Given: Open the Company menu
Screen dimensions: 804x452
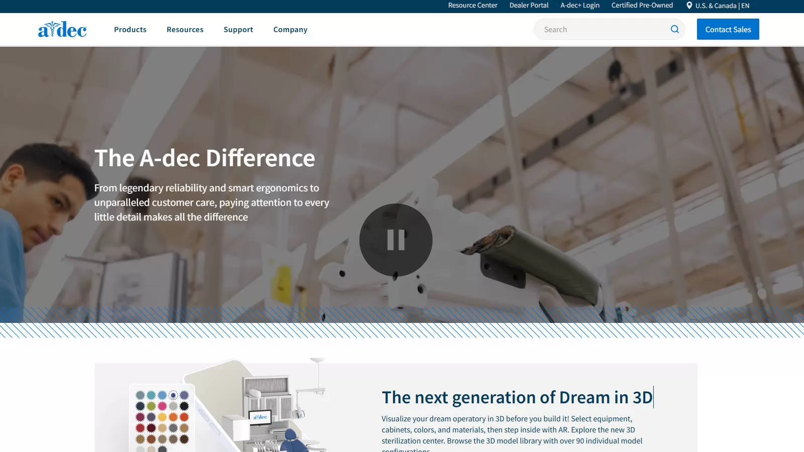Looking at the screenshot, I should pyautogui.click(x=290, y=30).
